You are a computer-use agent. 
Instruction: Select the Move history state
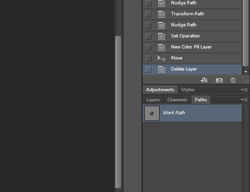192,58
